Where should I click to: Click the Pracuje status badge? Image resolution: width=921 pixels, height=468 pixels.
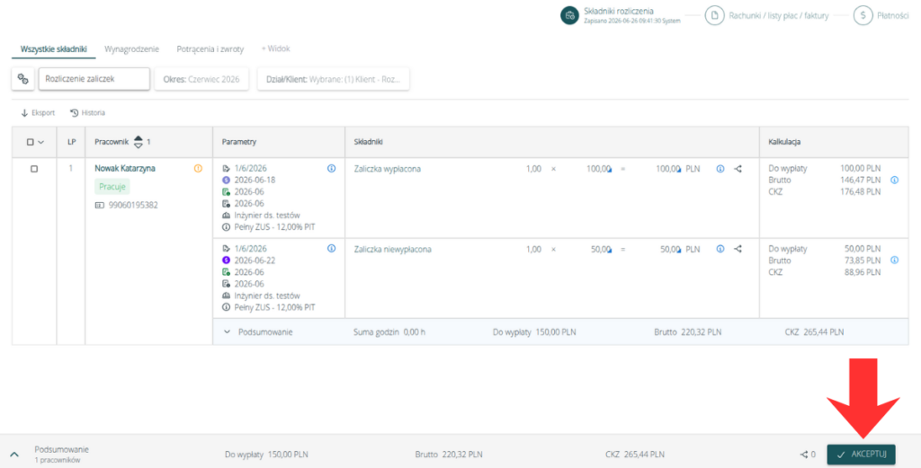pyautogui.click(x=112, y=187)
